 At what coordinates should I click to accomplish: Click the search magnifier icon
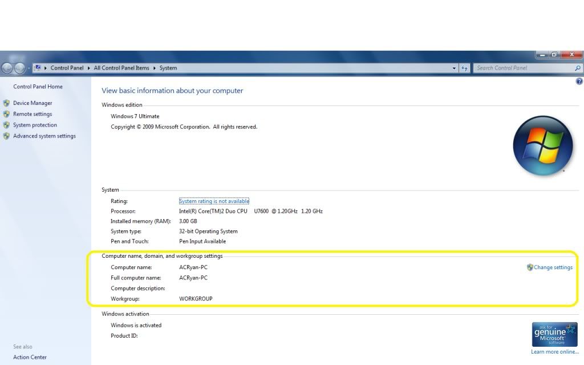point(578,68)
